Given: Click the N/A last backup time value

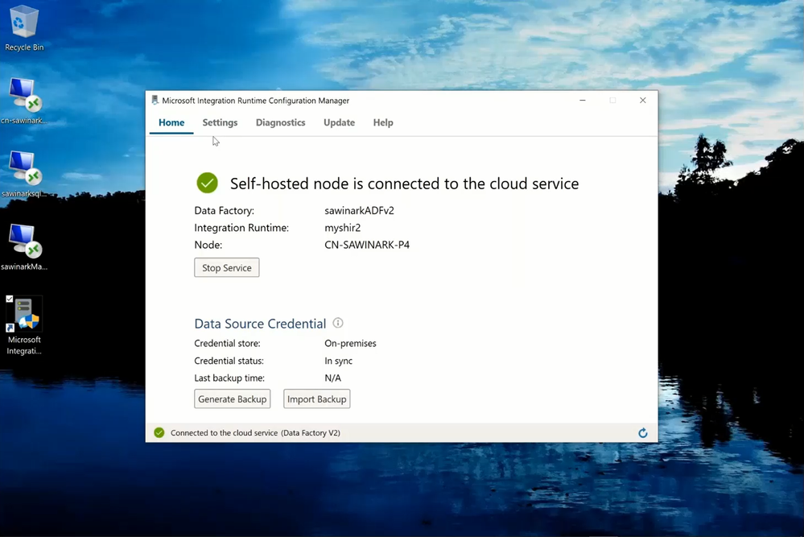Looking at the screenshot, I should pos(332,378).
